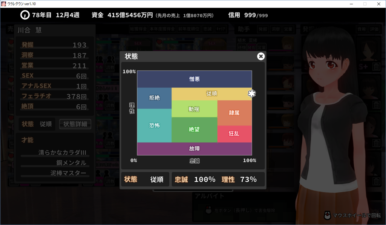Click the trash icon beside the S+ rating
386x225 pixels.
point(376,66)
